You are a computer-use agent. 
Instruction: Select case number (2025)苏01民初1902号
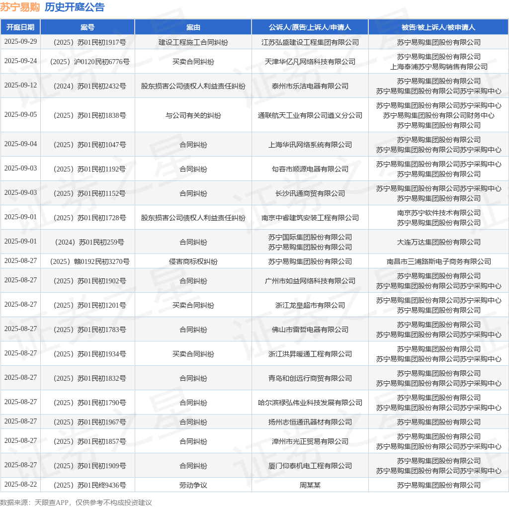pos(90,281)
